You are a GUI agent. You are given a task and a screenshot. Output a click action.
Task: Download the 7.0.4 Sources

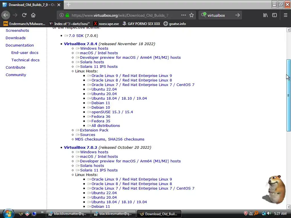pos(88,135)
